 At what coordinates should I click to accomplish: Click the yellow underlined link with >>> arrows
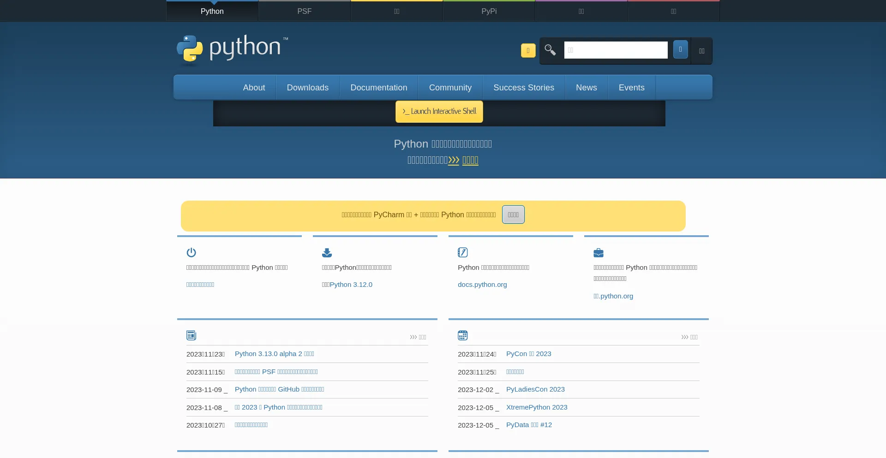[x=463, y=160]
